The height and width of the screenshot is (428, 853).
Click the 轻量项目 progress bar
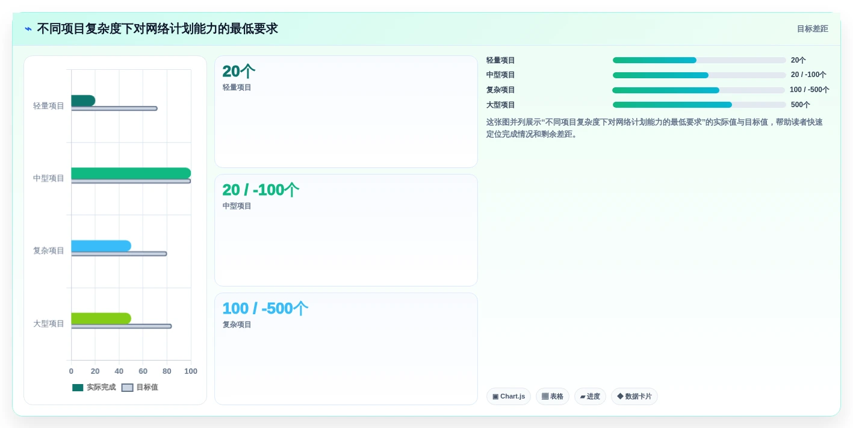pyautogui.click(x=699, y=60)
